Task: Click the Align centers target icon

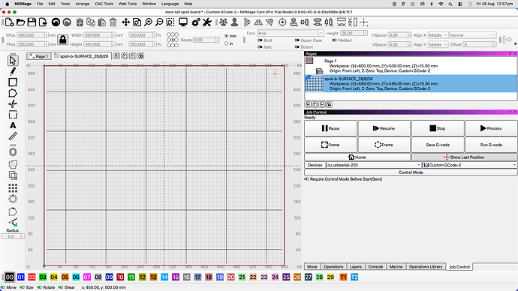Action: (x=282, y=22)
